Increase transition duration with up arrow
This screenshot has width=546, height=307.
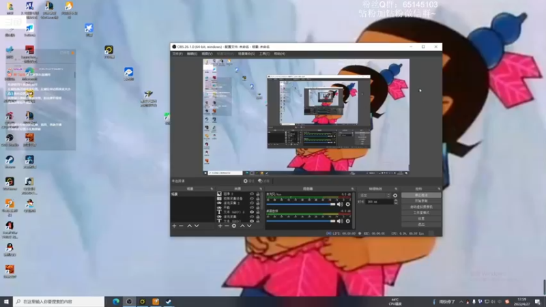[396, 200]
